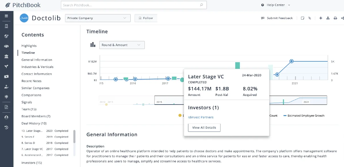This screenshot has height=167, width=344.
Task: Open the document reports icon in sidebar
Action: click(6, 107)
